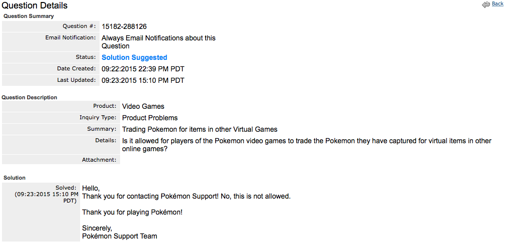
Task: Click the Always Email Notifications text
Action: (x=159, y=42)
